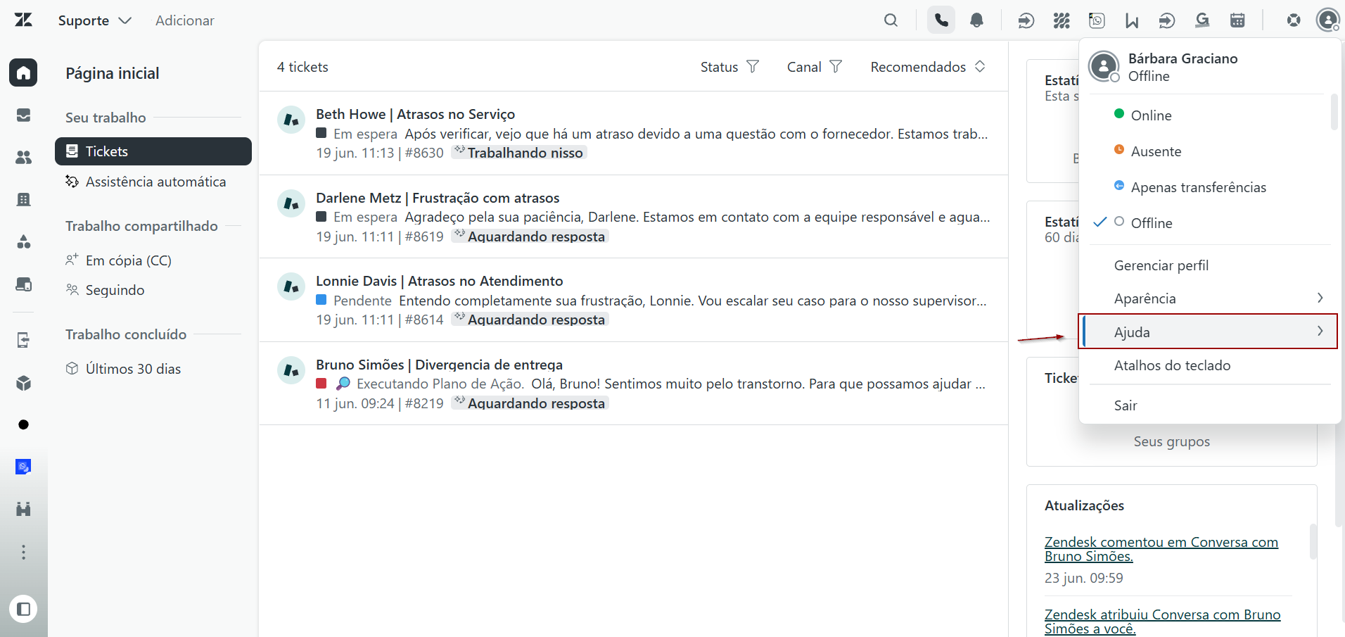Open link Zendesk comentou em Conversa com Bruno Simões
The height and width of the screenshot is (637, 1345).
[1161, 549]
